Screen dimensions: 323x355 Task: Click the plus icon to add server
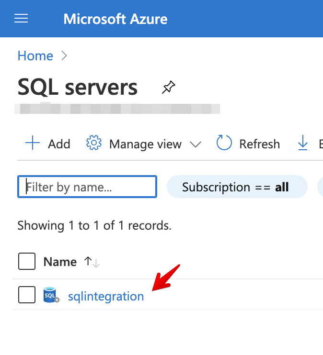(x=32, y=144)
